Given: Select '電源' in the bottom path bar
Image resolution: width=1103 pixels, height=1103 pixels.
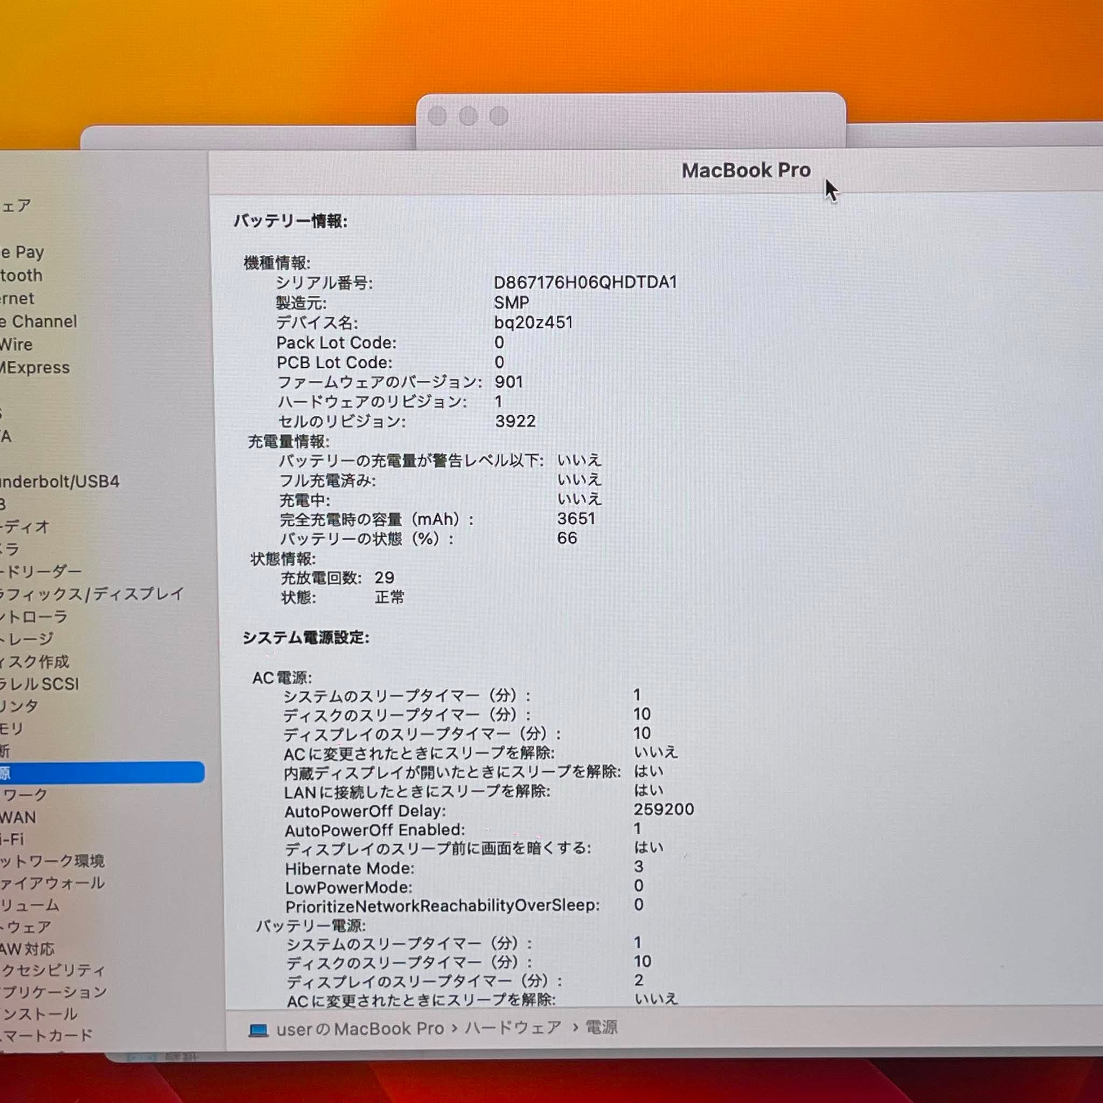Looking at the screenshot, I should pos(601,1027).
